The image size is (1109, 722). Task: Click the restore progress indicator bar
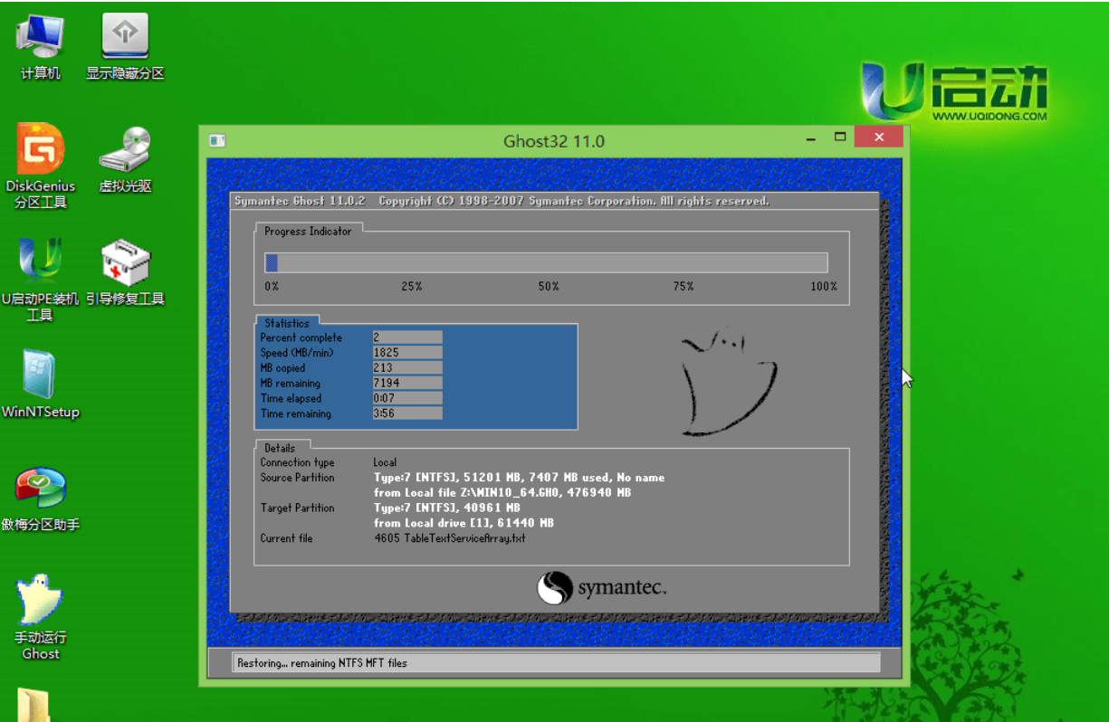click(546, 263)
